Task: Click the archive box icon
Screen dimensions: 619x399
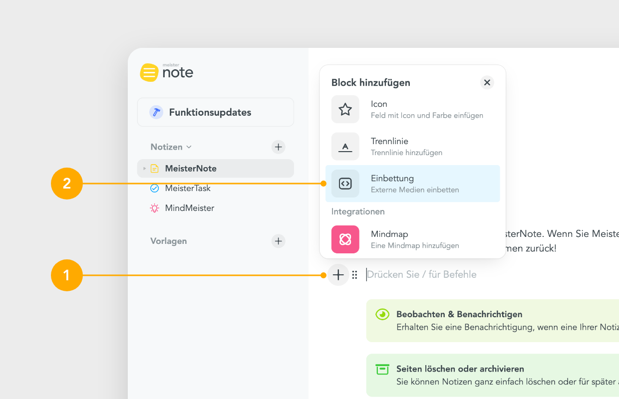Action: 382,369
